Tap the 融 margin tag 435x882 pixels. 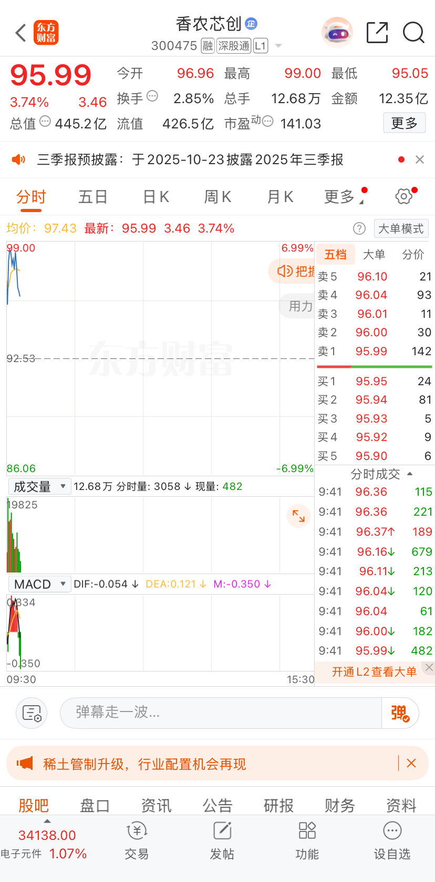point(208,46)
